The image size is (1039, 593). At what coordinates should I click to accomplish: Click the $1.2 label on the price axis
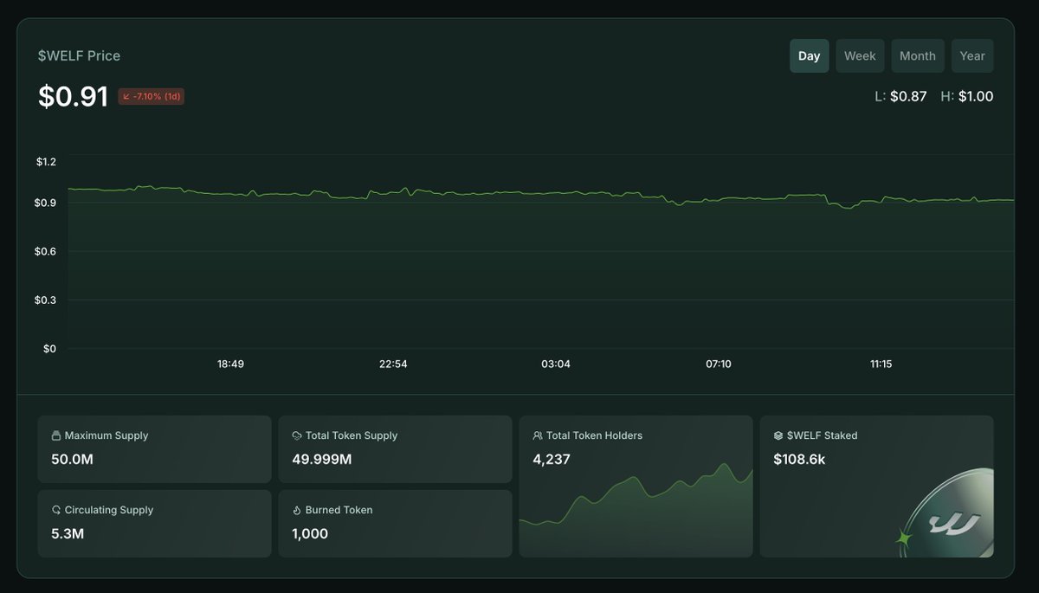pyautogui.click(x=46, y=161)
